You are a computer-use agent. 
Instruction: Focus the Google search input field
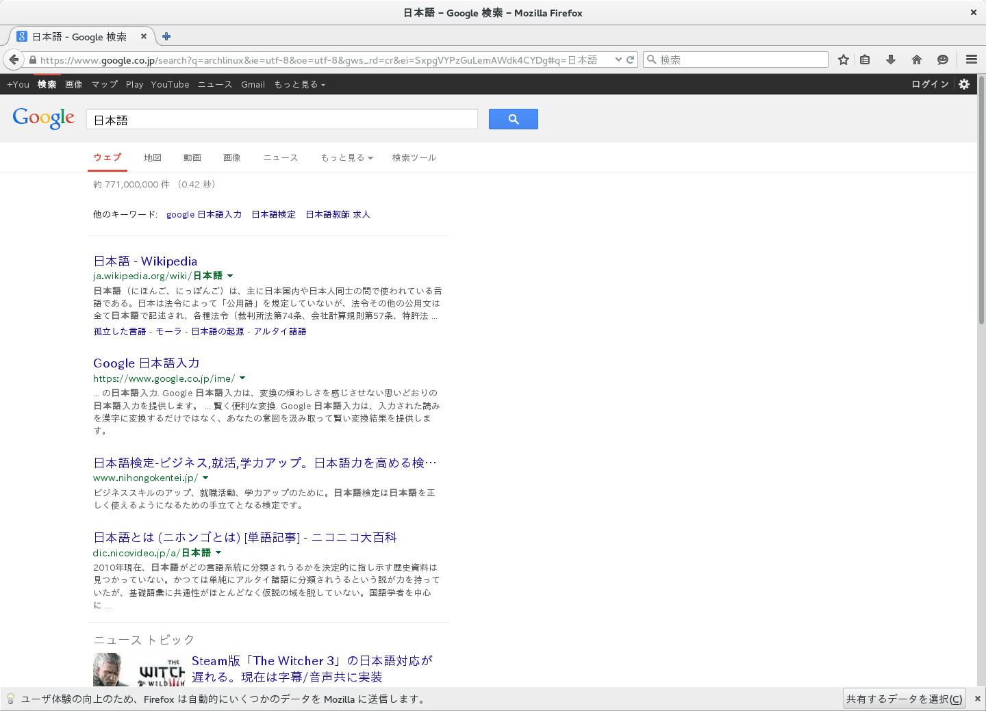tap(282, 119)
